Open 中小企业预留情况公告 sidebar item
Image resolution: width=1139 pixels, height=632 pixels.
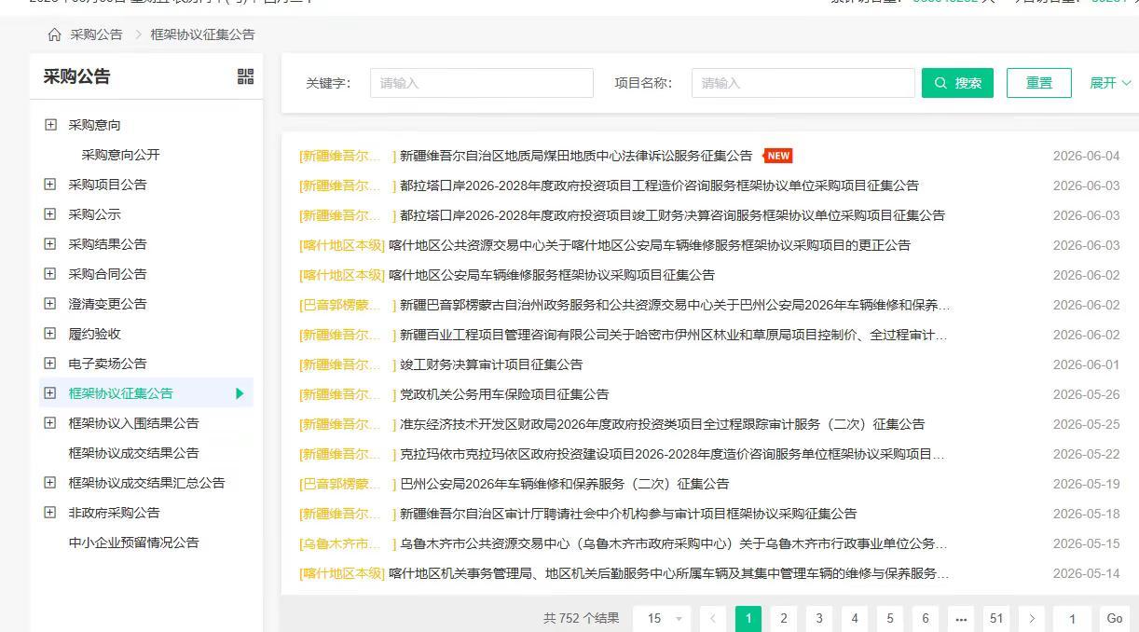(133, 543)
